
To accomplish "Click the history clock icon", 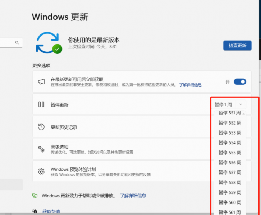I will (x=41, y=127).
